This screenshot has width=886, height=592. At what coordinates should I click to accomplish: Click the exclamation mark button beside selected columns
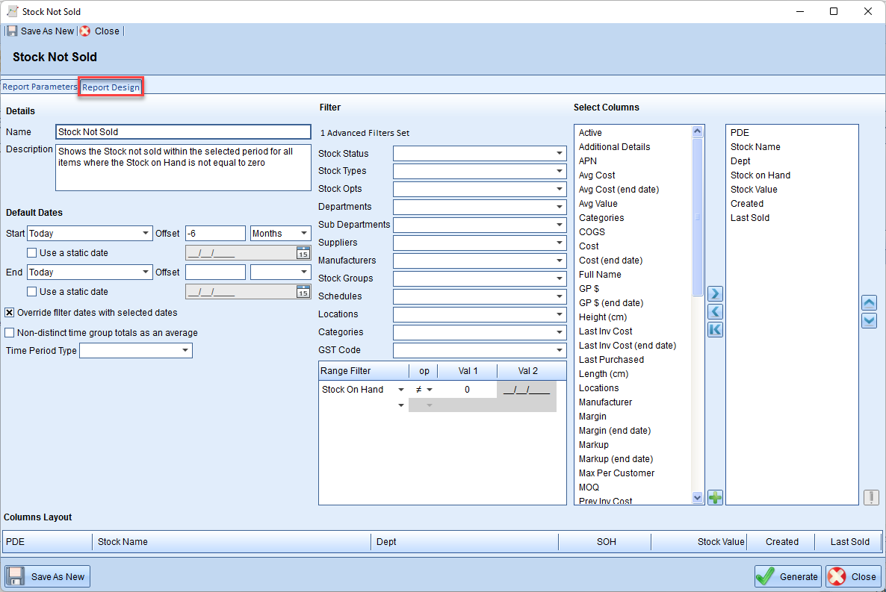click(871, 497)
